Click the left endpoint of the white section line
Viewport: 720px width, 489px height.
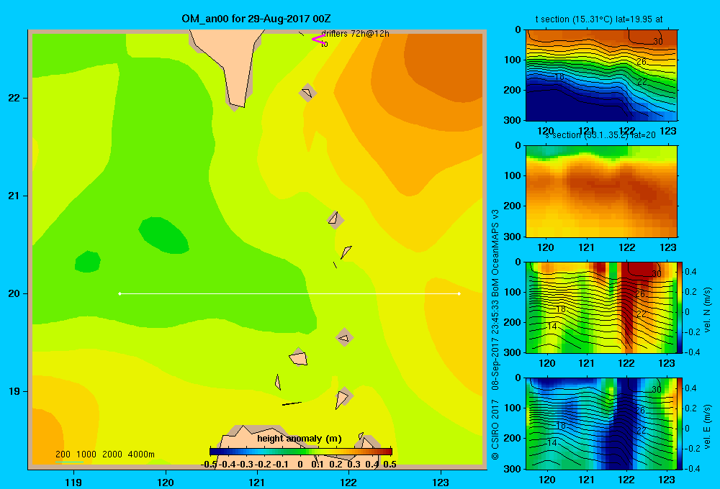click(120, 293)
